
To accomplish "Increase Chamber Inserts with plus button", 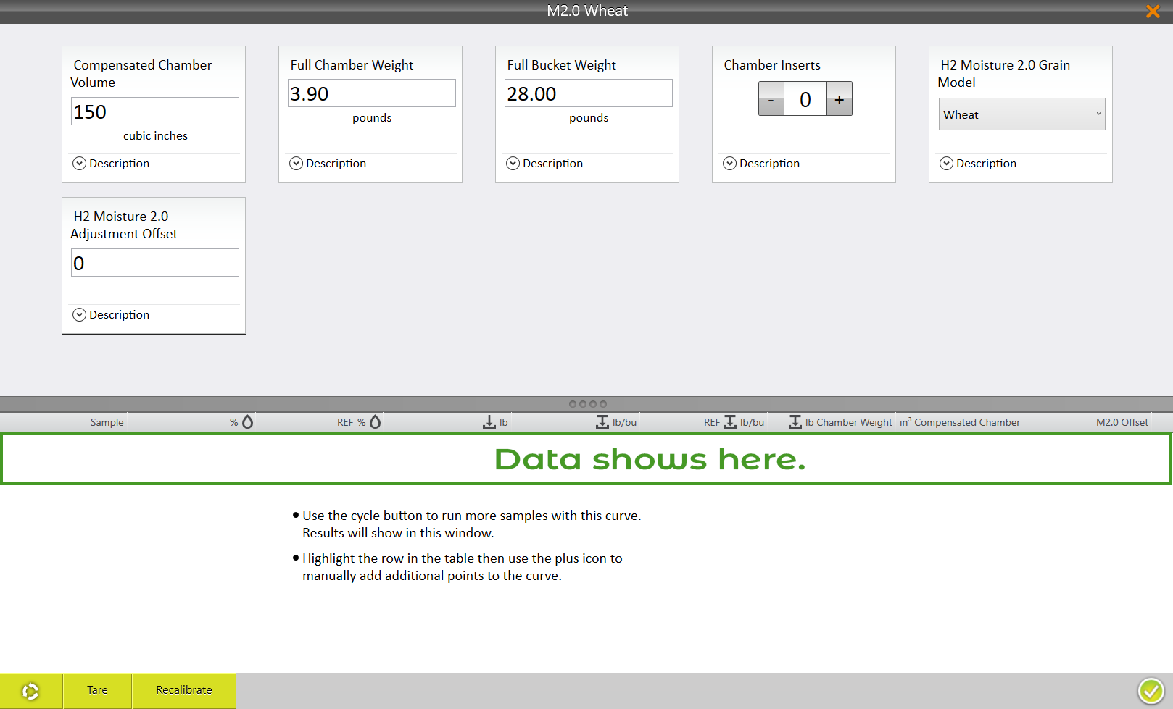I will (839, 99).
